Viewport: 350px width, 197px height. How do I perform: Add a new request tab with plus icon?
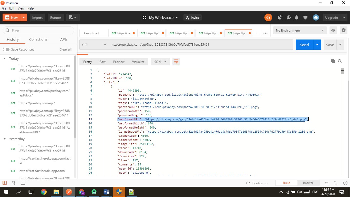pyautogui.click(x=258, y=33)
